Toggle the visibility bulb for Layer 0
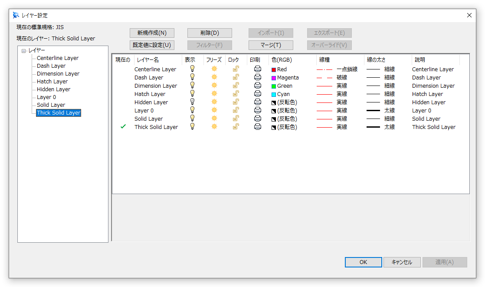485x287 pixels. coord(192,110)
